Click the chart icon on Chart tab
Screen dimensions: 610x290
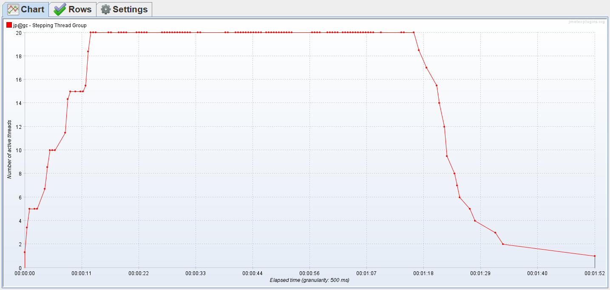tap(13, 9)
